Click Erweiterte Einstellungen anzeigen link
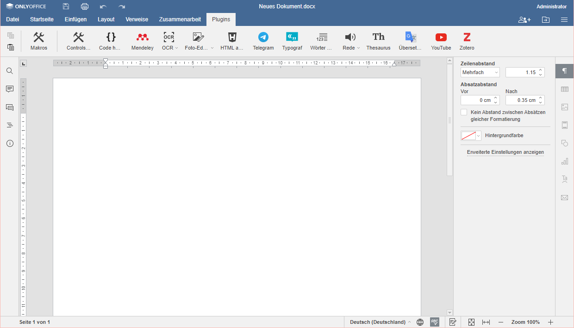 (505, 152)
